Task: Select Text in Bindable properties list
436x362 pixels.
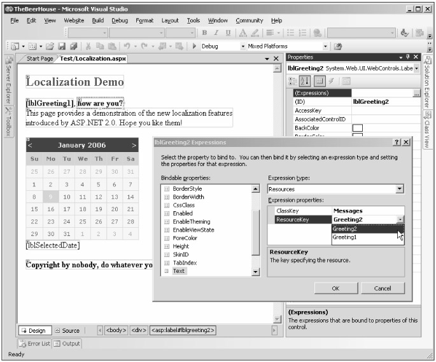Action: coord(180,271)
